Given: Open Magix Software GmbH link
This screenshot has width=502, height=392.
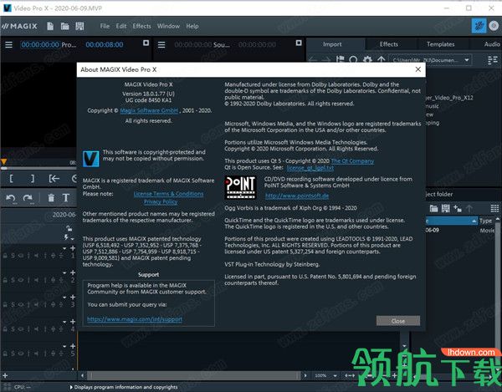Looking at the screenshot, I should coord(149,110).
